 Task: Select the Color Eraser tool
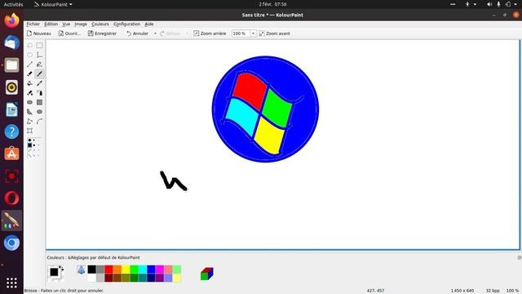coord(30,92)
